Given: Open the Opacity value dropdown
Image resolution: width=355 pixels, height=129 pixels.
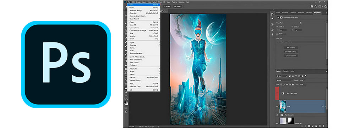Looking at the screenshot, I should tap(305, 80).
